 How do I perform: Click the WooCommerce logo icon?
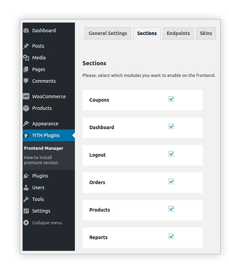(26, 97)
